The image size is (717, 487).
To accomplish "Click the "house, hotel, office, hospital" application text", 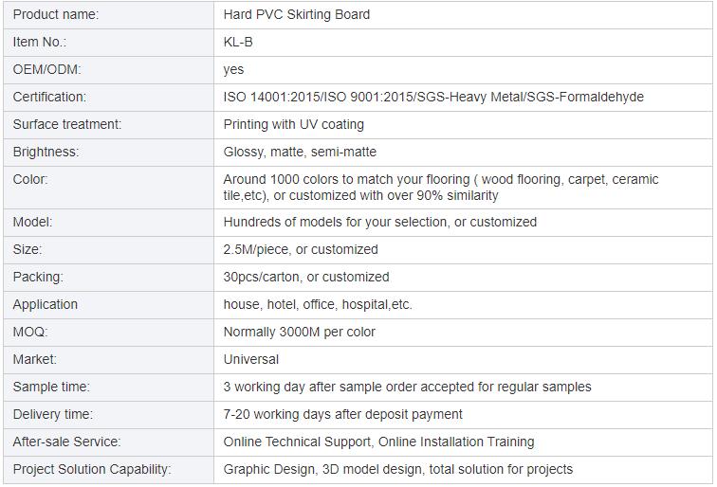I will [x=318, y=305].
